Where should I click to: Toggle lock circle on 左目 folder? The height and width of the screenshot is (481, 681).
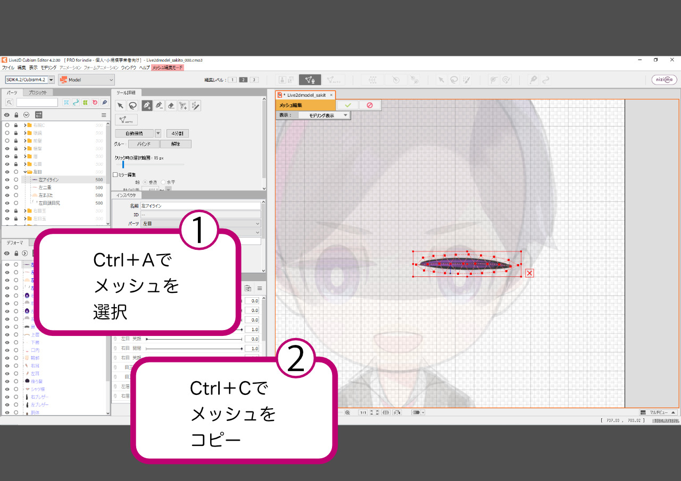16,172
